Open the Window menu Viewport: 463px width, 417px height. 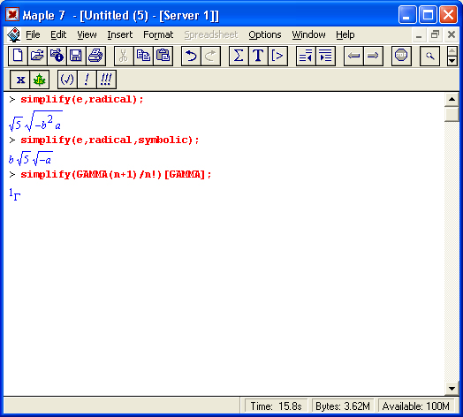click(308, 34)
